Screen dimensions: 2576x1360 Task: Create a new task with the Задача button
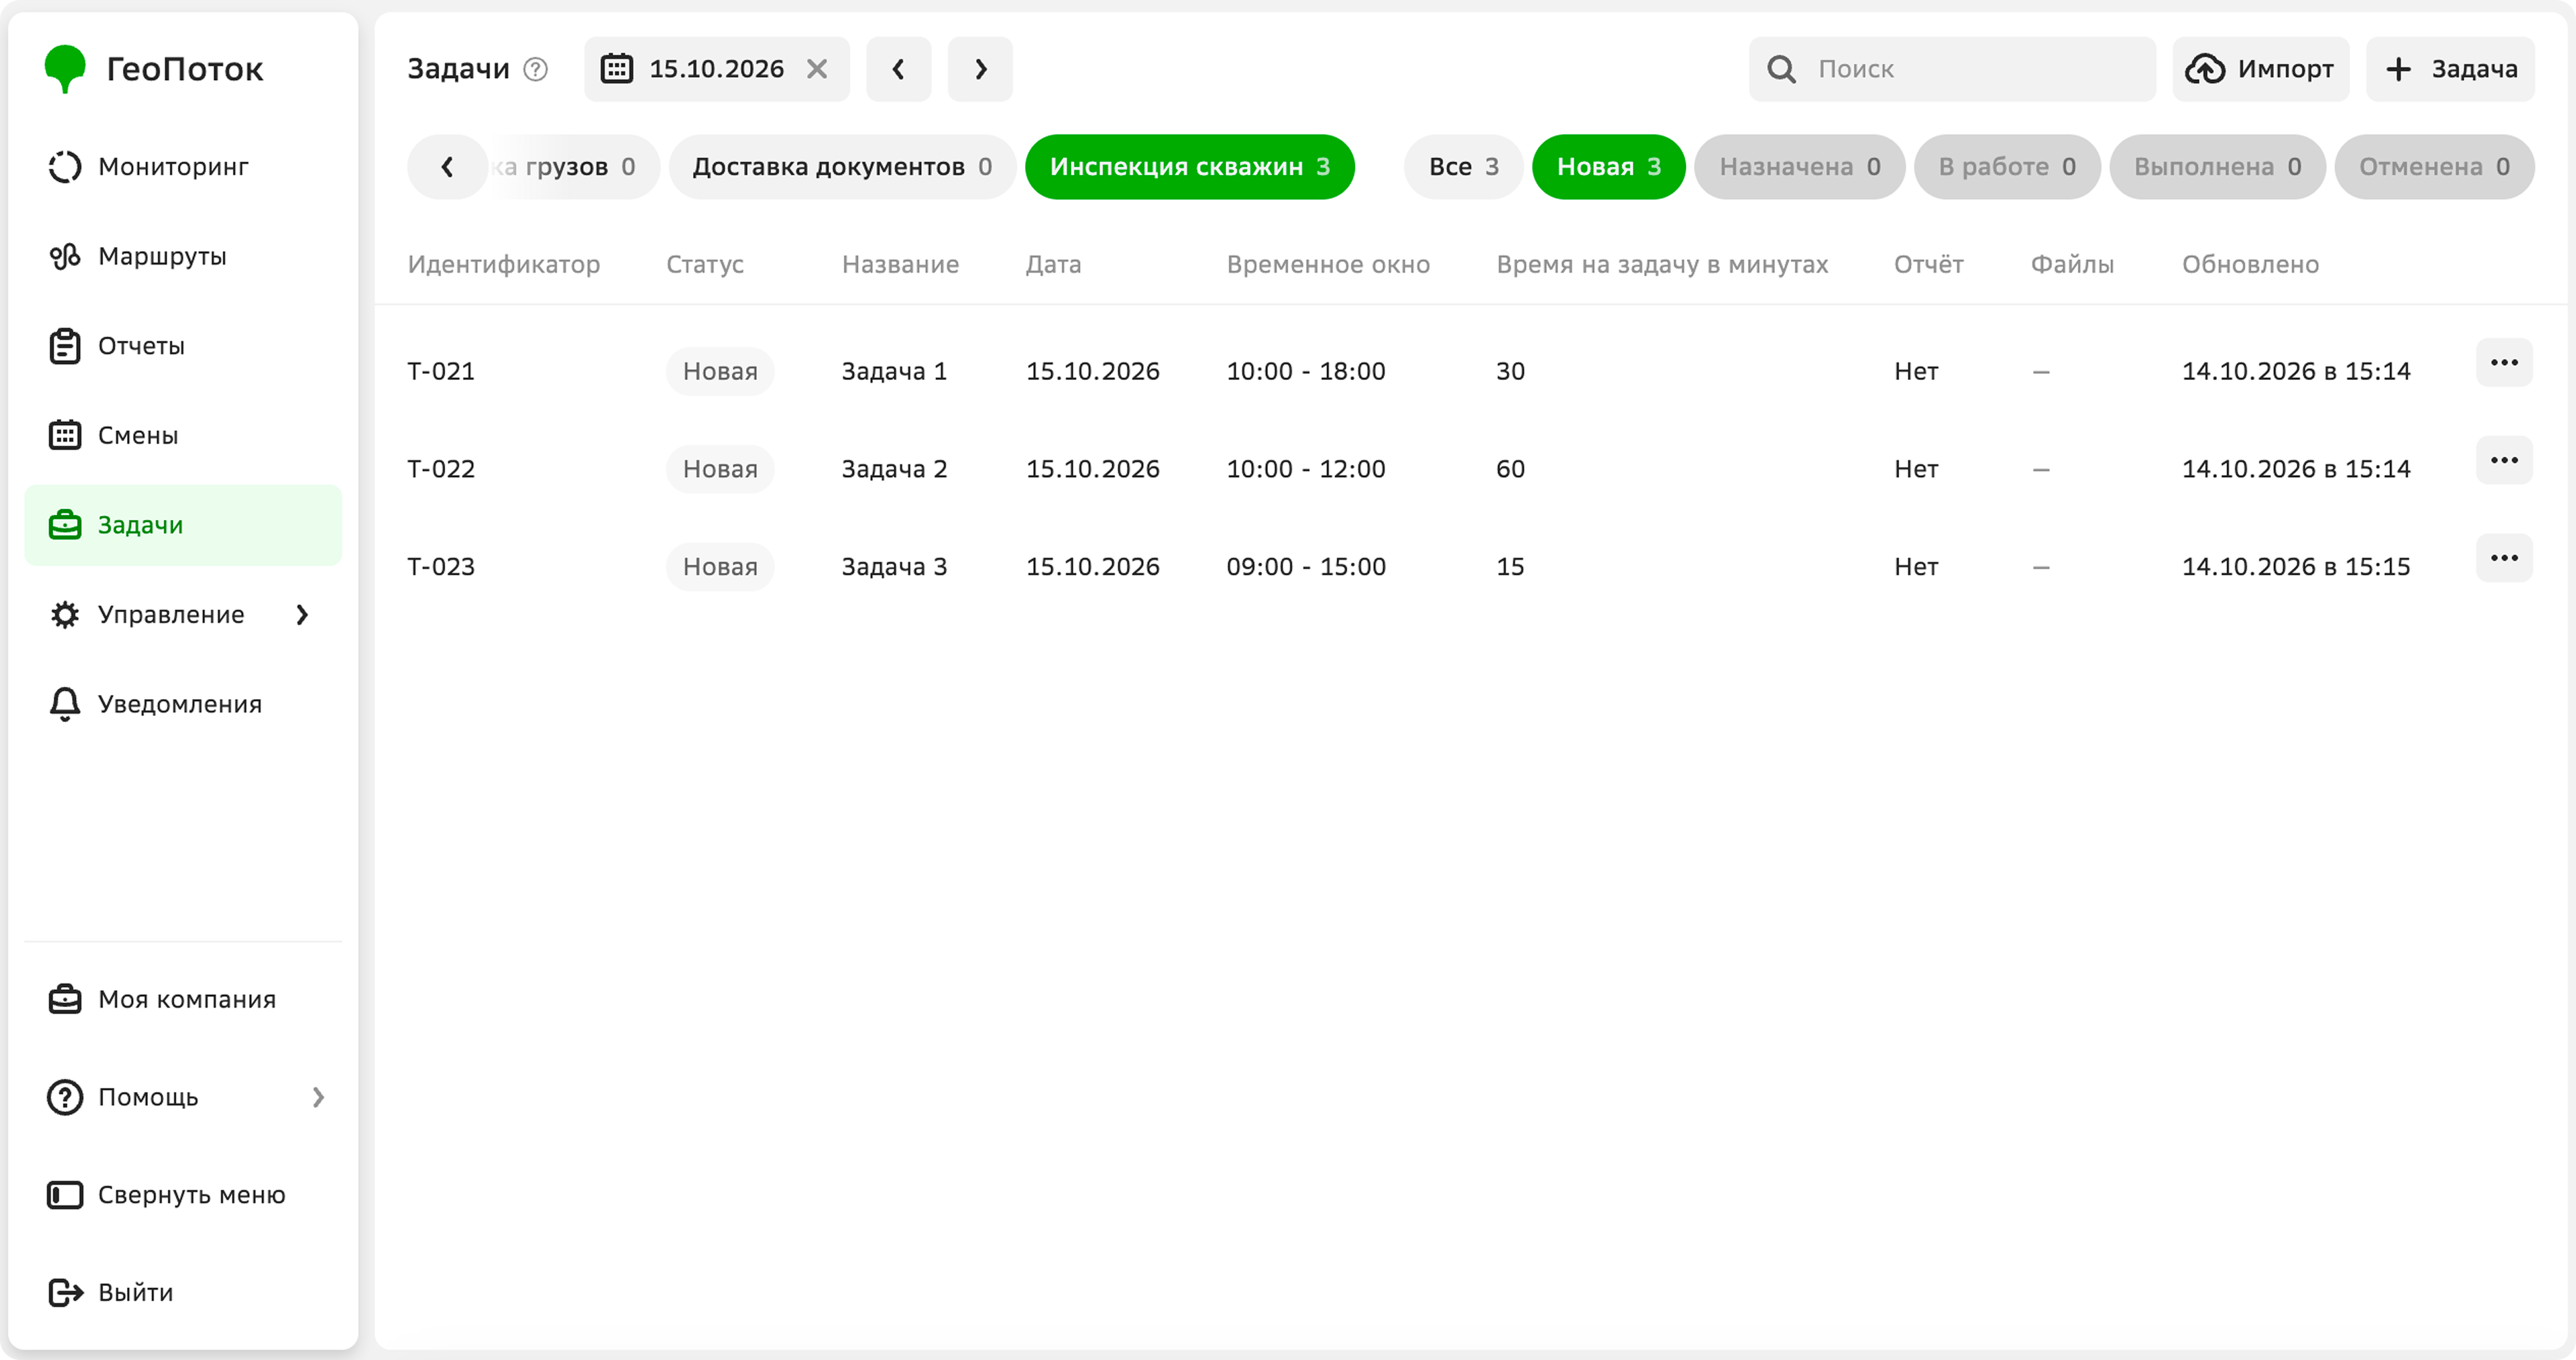[2450, 69]
